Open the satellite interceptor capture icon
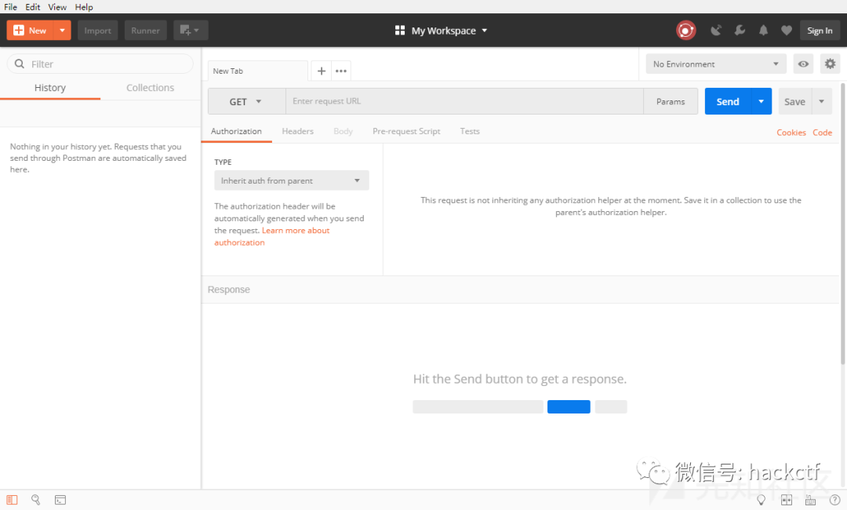This screenshot has height=510, width=847. pyautogui.click(x=716, y=31)
